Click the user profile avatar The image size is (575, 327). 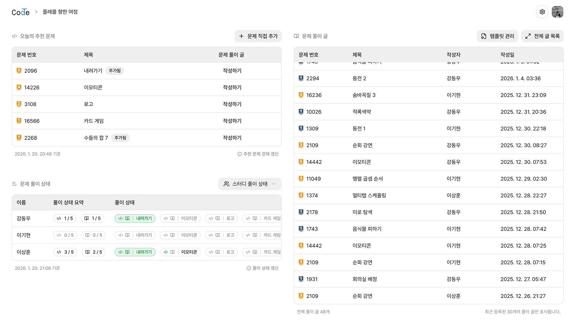(x=558, y=12)
